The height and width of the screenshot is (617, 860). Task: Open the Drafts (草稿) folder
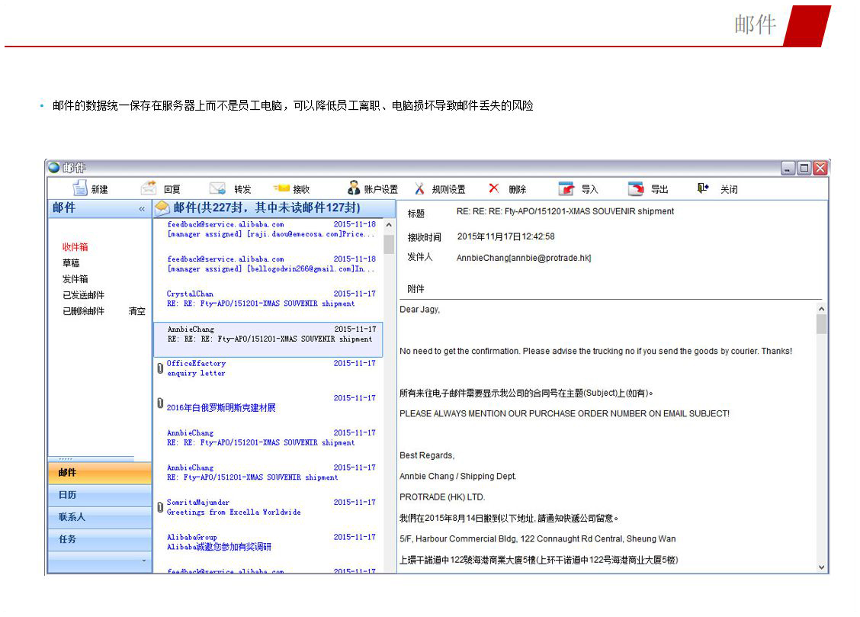click(x=71, y=263)
